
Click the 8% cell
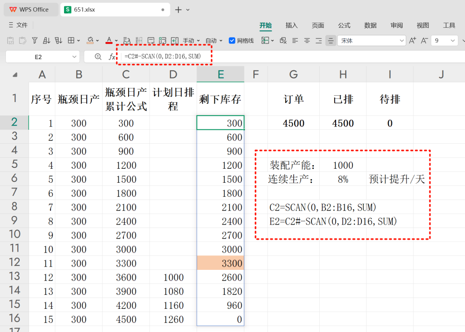[x=343, y=179]
